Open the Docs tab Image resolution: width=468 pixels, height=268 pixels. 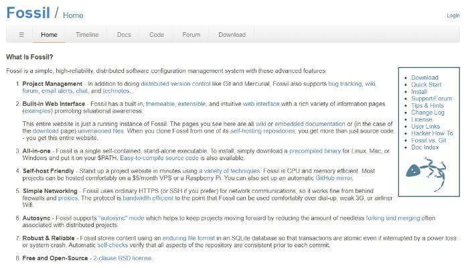(x=124, y=35)
